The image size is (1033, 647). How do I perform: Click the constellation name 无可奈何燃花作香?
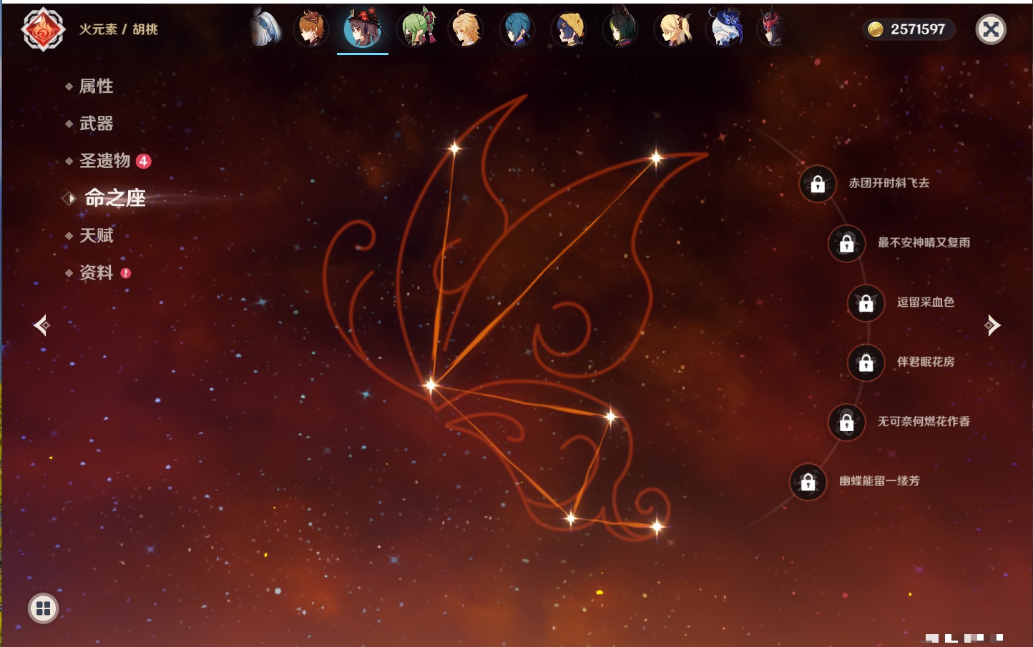click(924, 421)
